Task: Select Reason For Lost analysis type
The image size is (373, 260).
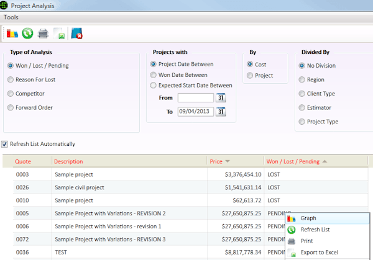Action: [10, 79]
